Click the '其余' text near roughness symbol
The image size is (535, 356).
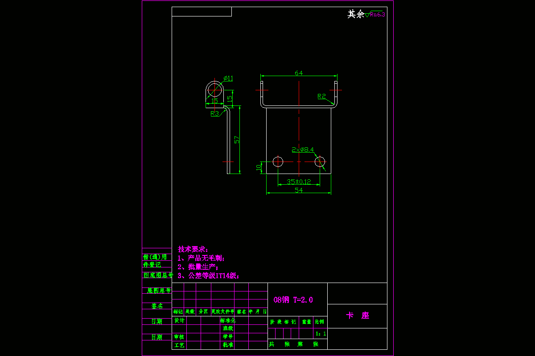[356, 14]
